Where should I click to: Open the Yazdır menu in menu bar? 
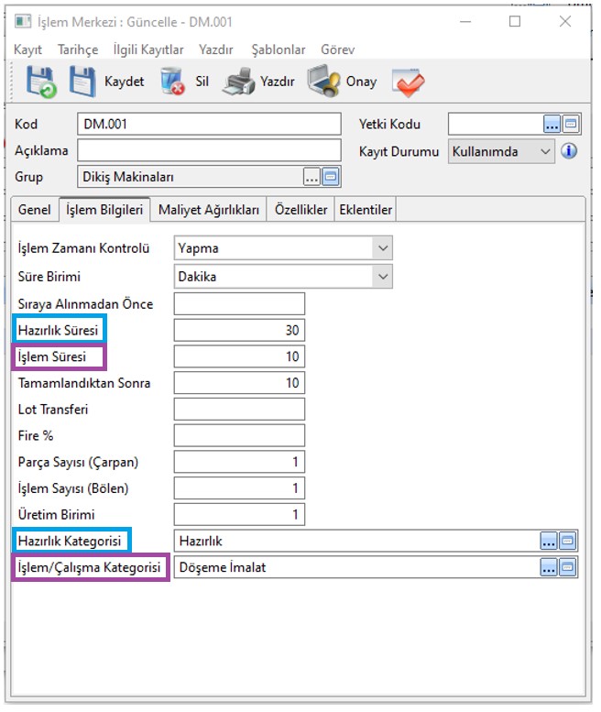click(215, 49)
